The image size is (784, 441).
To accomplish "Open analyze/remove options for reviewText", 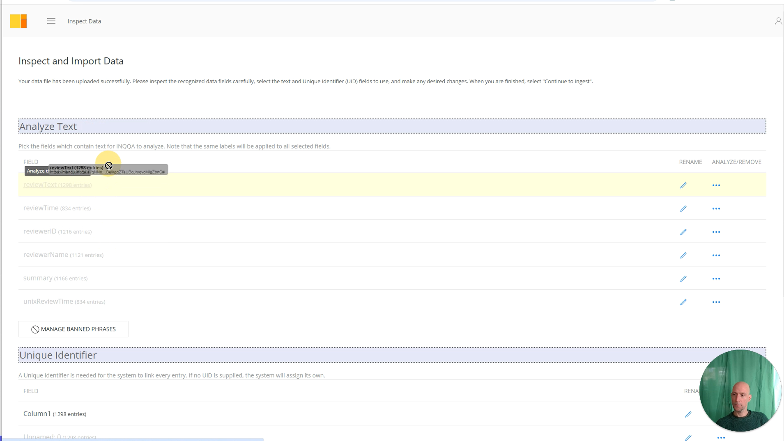I will tap(716, 185).
